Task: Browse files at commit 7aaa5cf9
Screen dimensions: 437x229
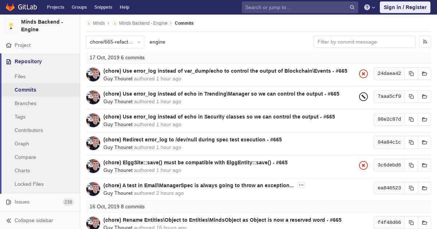Action: 424,96
